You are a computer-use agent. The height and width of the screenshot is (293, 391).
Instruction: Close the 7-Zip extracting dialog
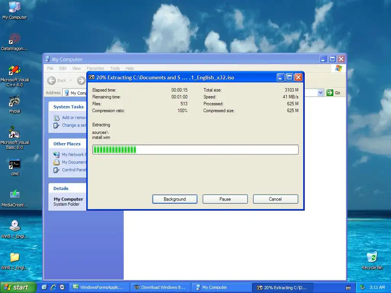pos(298,77)
